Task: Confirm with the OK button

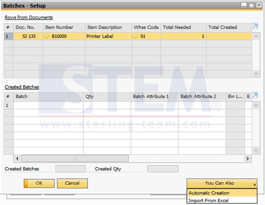Action: (x=39, y=183)
